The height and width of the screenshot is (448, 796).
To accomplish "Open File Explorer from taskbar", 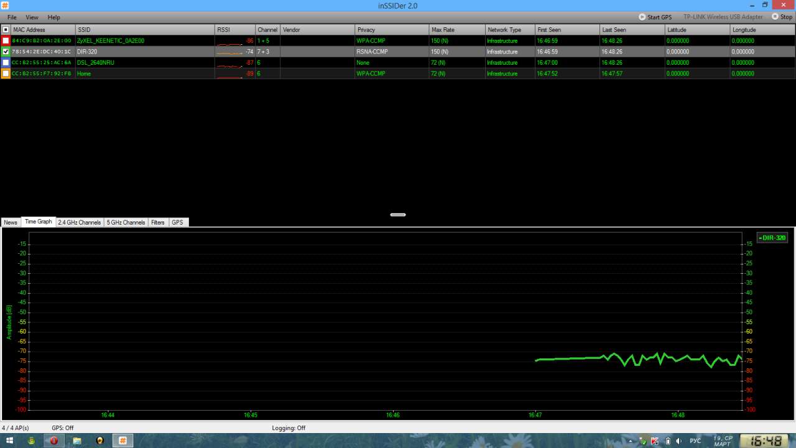I will 77,441.
